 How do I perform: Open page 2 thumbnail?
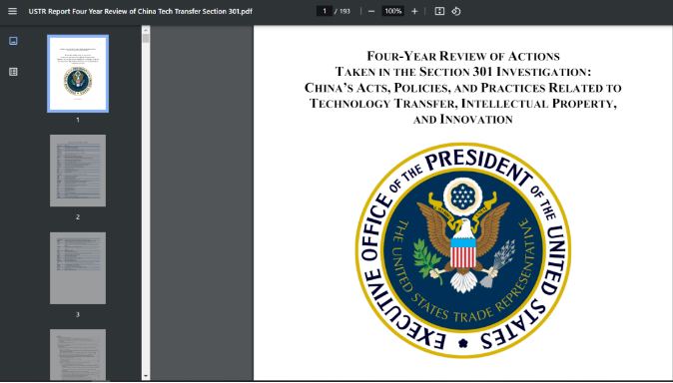point(78,171)
